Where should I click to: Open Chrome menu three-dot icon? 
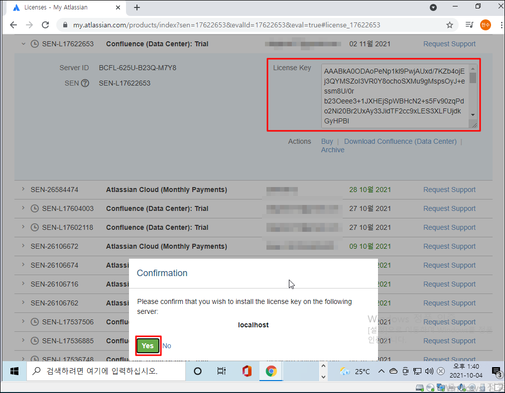click(x=501, y=25)
